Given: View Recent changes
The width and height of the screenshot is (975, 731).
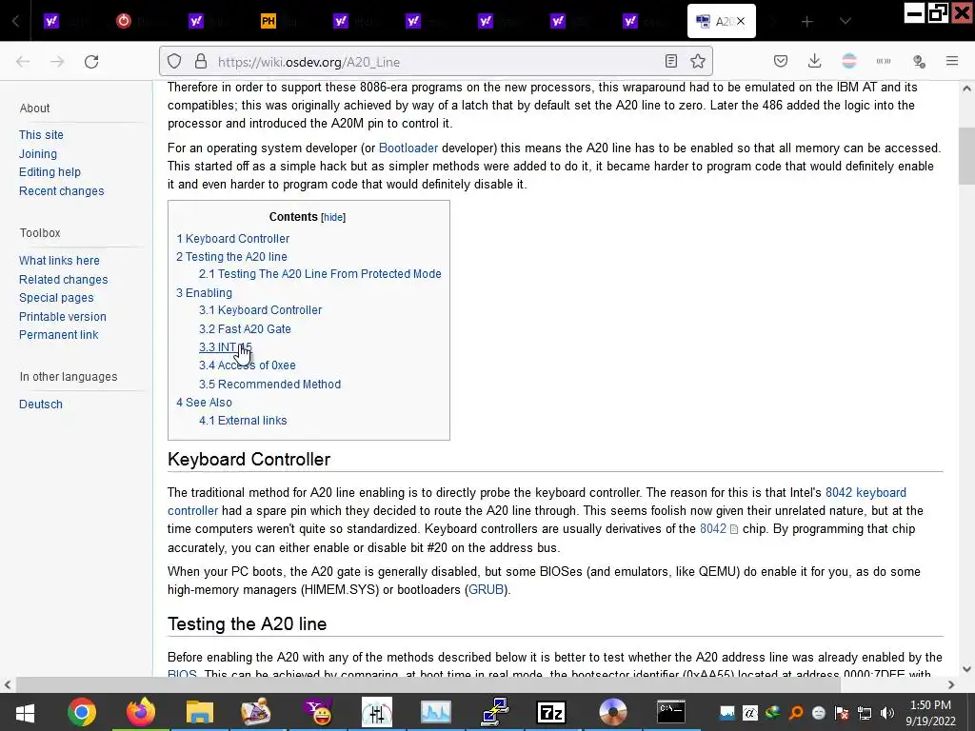Looking at the screenshot, I should tap(62, 190).
